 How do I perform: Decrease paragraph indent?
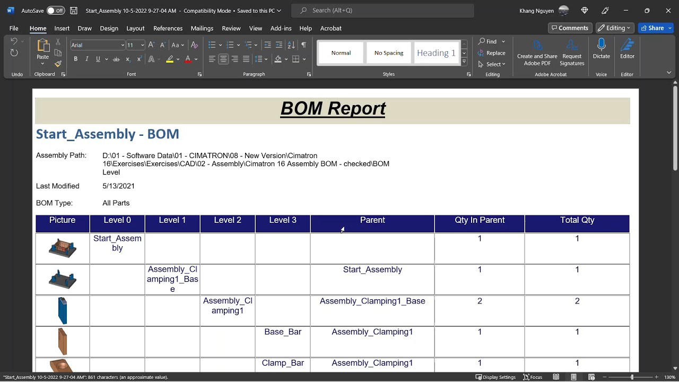tap(267, 45)
